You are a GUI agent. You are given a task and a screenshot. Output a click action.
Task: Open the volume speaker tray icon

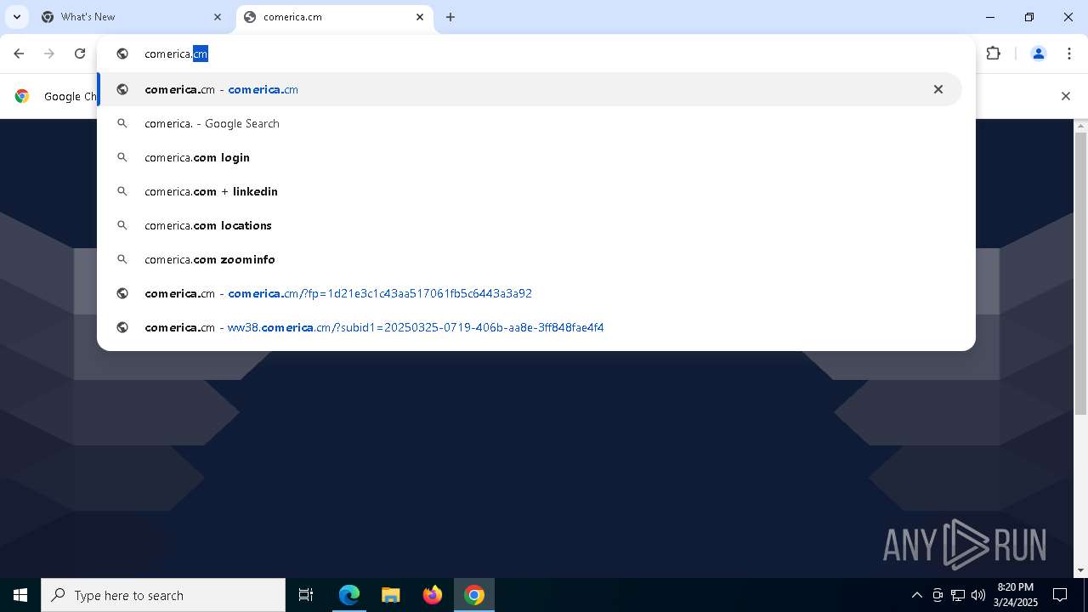[978, 595]
